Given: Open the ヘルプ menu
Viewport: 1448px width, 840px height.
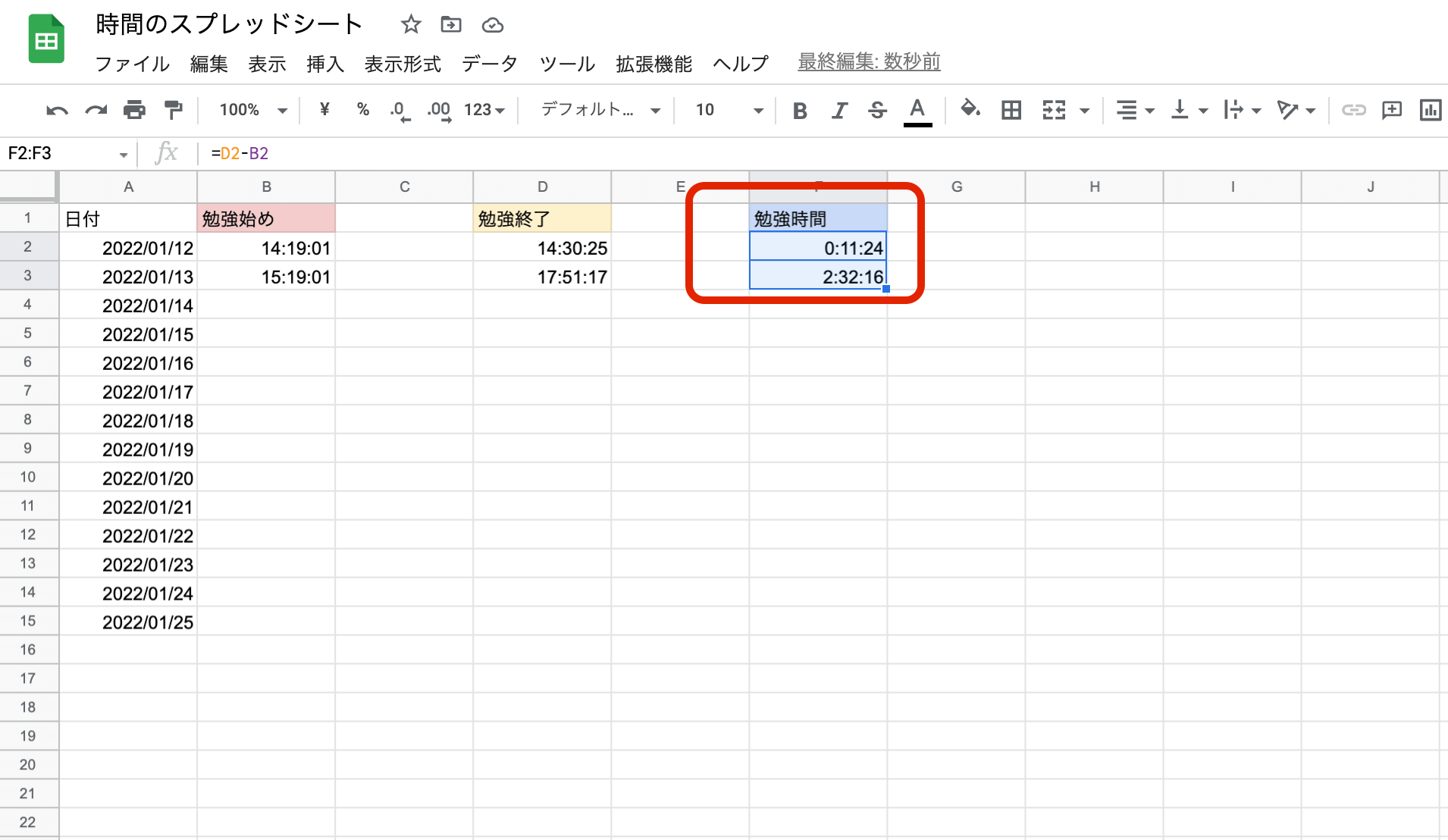Looking at the screenshot, I should click(x=741, y=64).
